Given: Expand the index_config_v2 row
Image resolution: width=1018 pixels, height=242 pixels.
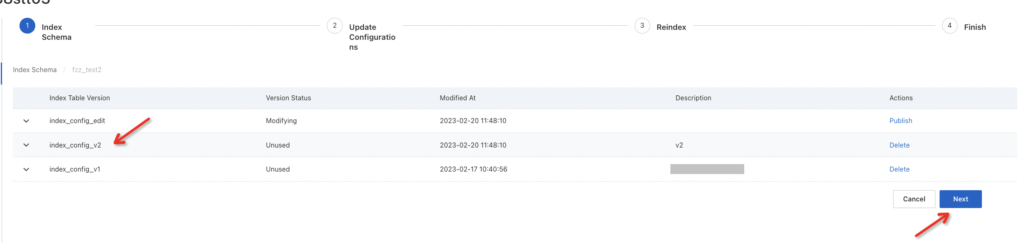Looking at the screenshot, I should (x=26, y=145).
